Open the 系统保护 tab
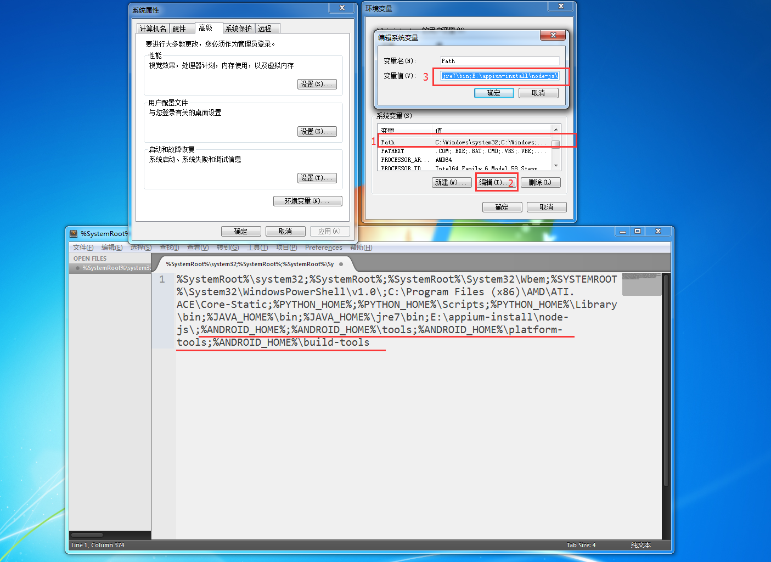 click(239, 29)
